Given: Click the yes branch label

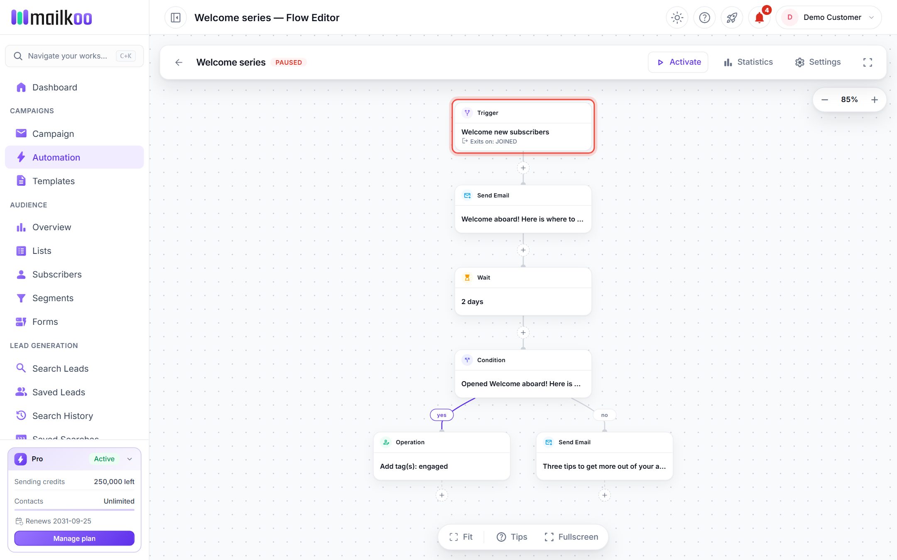Looking at the screenshot, I should pos(442,415).
